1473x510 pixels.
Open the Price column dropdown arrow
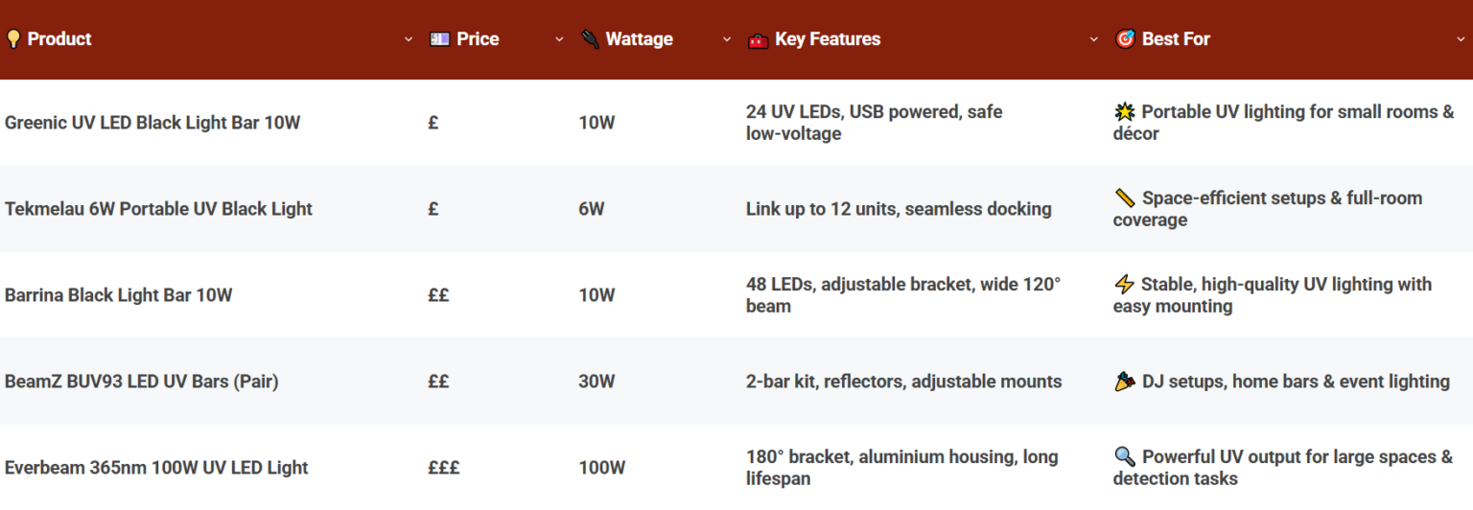click(560, 40)
